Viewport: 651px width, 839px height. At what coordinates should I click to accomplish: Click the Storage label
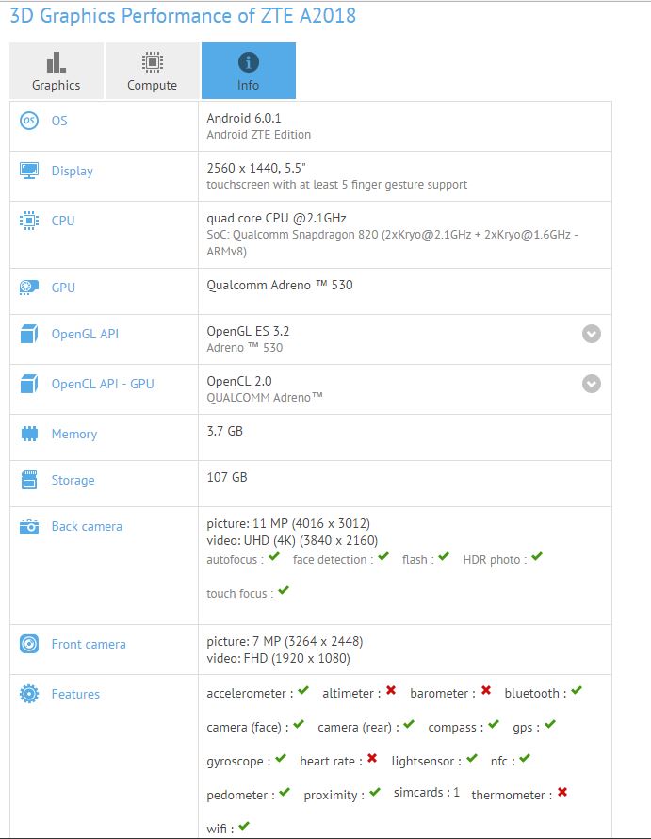73,481
